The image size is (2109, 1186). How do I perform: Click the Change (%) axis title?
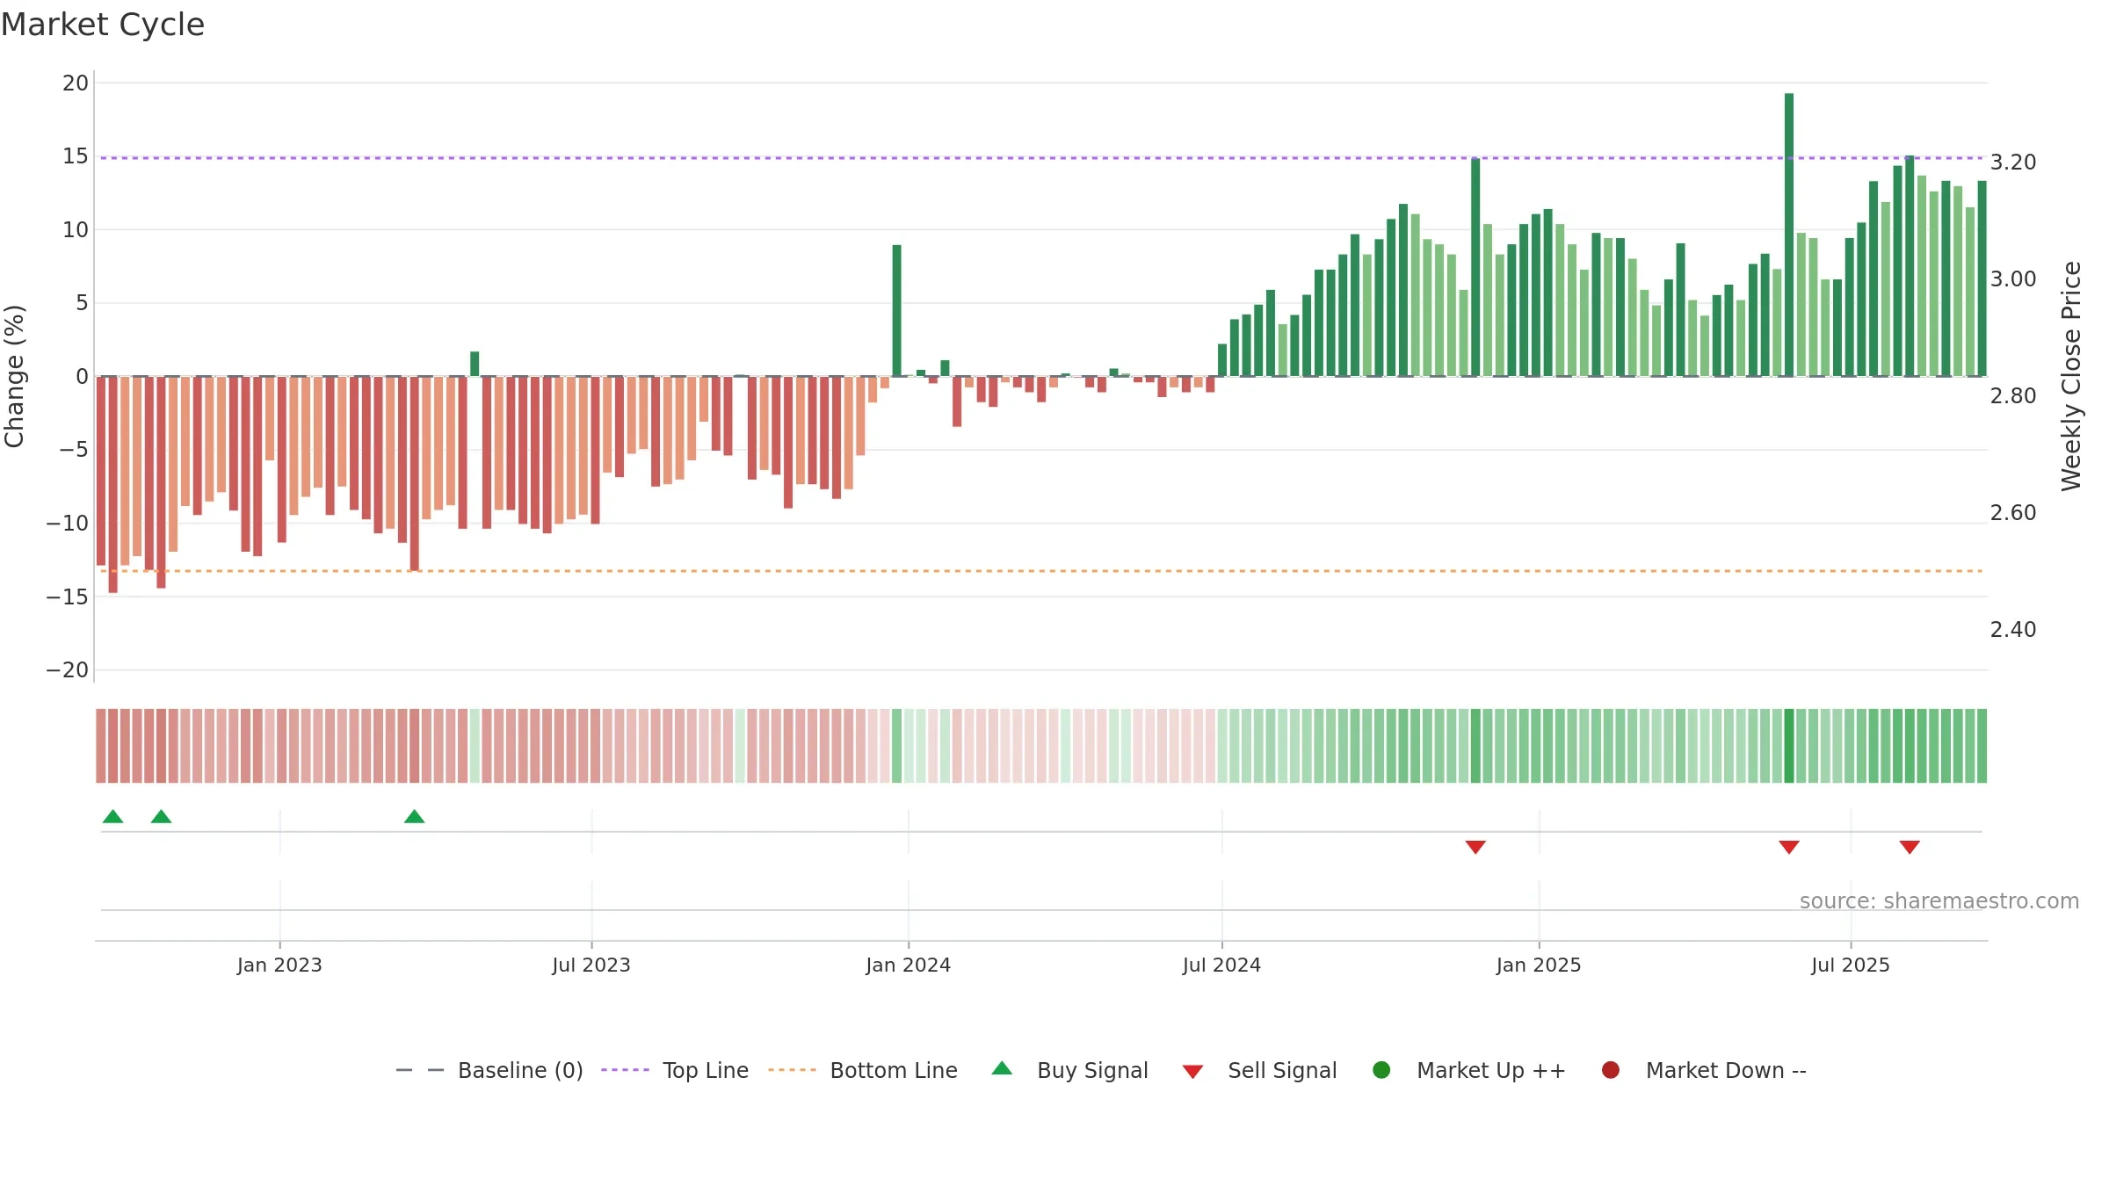coord(14,376)
